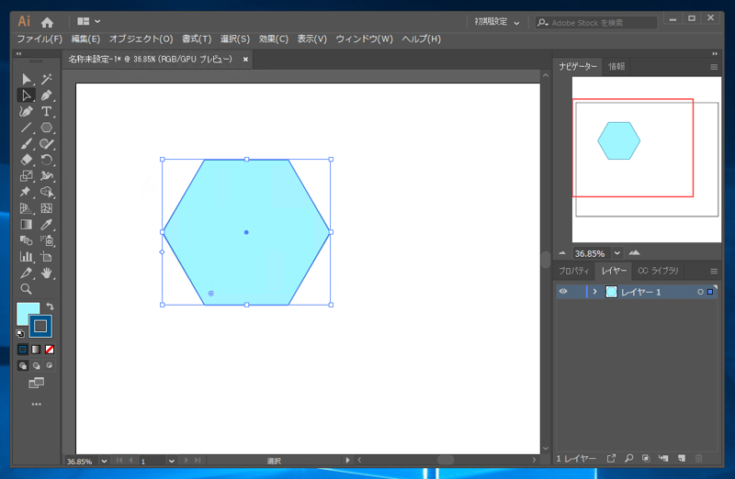Expand the レイヤー 1 sublayer chevron
The image size is (735, 479).
click(594, 292)
